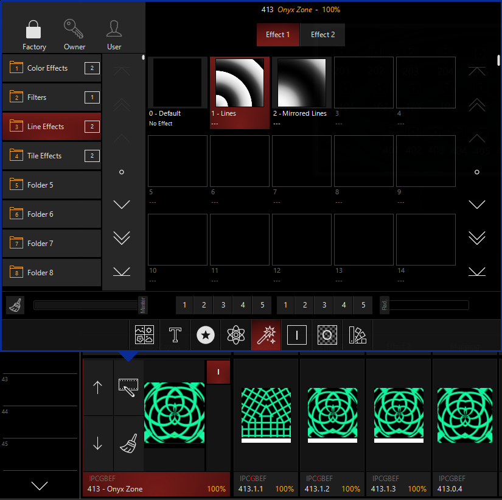
Task: Move zone up with the up arrow
Action: (97, 387)
